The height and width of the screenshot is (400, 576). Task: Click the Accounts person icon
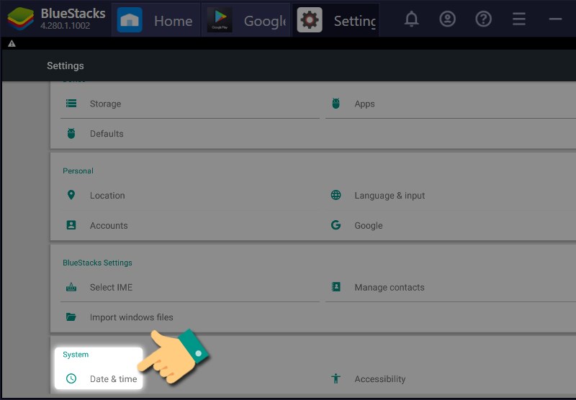coord(71,225)
